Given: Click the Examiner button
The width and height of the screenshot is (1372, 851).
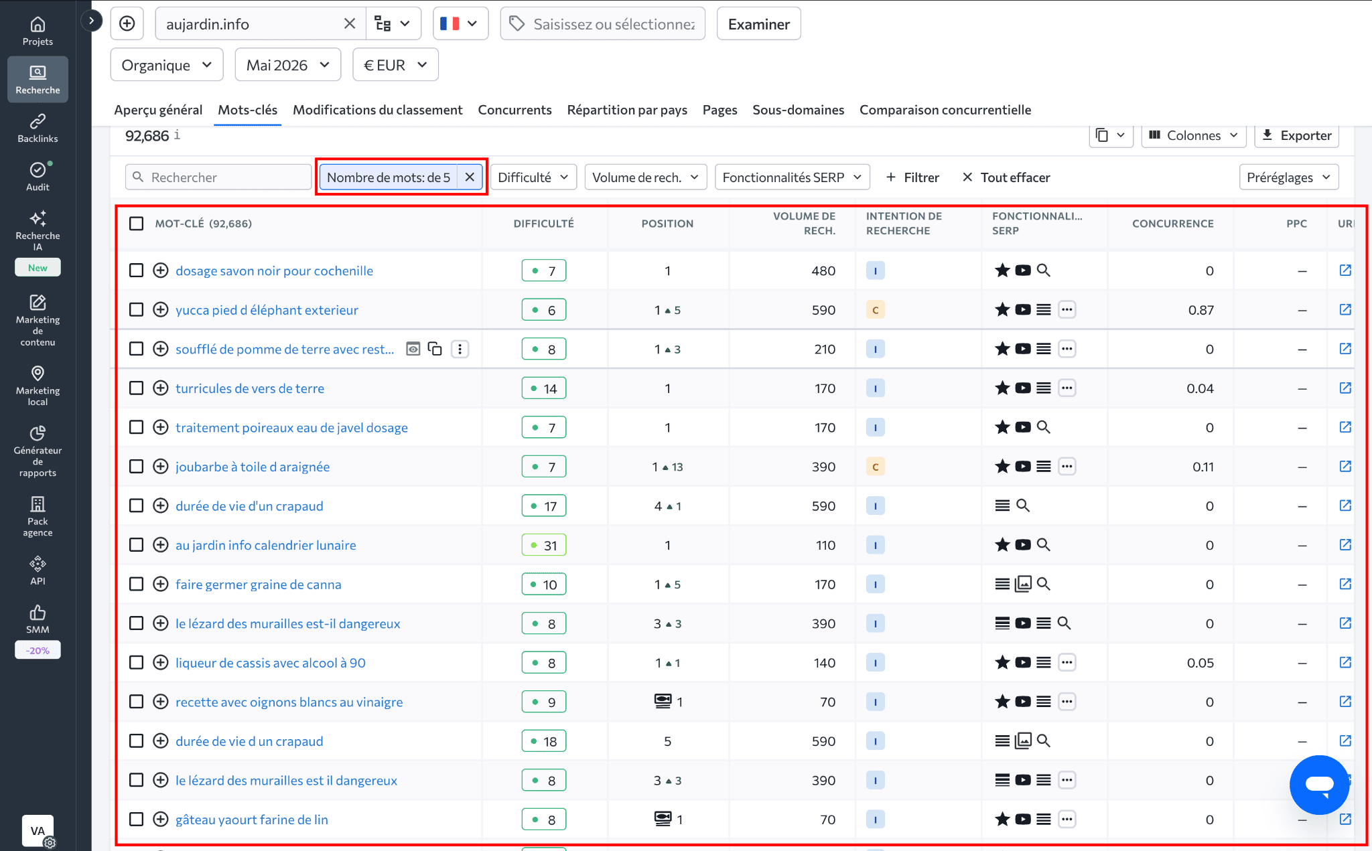Looking at the screenshot, I should tap(758, 24).
